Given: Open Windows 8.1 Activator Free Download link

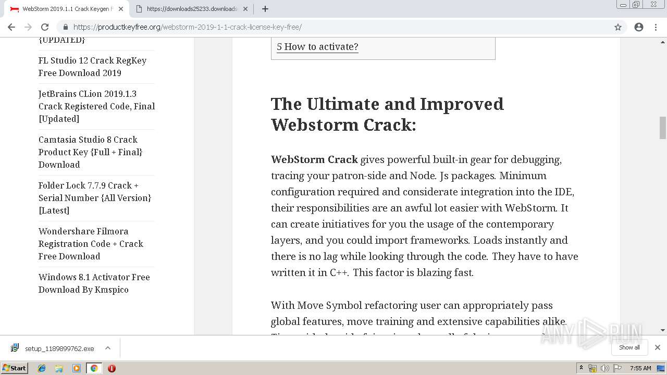Looking at the screenshot, I should point(94,283).
